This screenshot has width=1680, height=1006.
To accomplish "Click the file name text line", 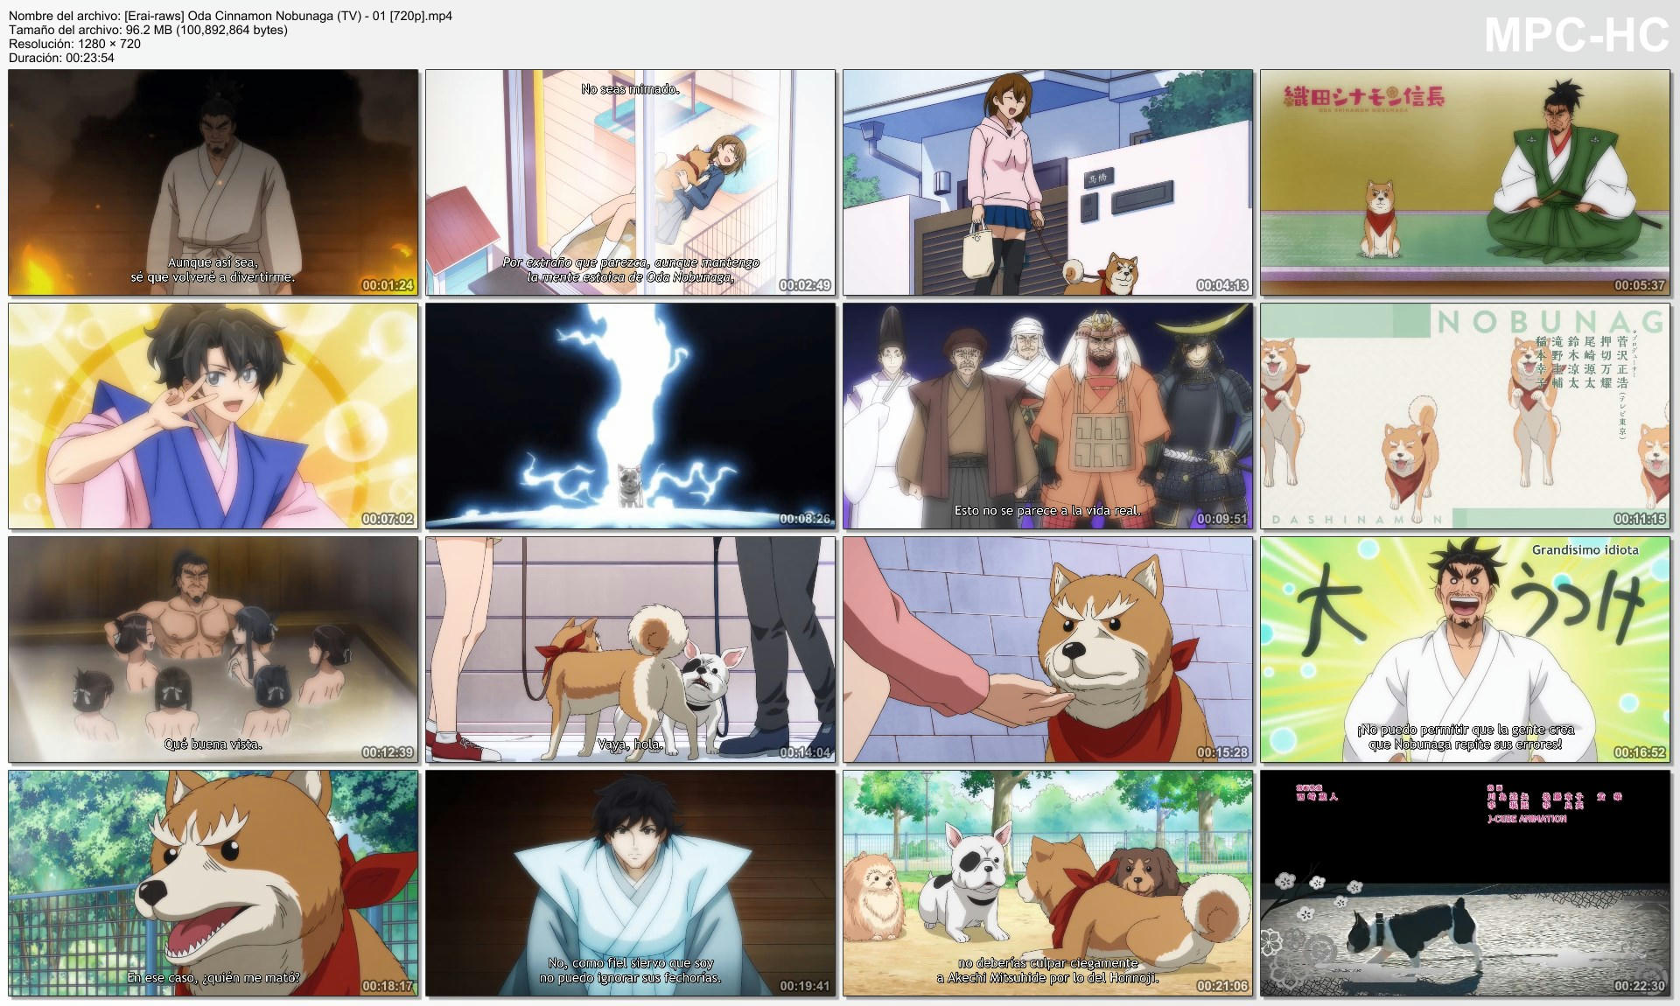I will pos(230,16).
